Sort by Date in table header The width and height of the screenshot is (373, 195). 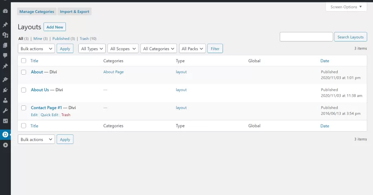[325, 61]
